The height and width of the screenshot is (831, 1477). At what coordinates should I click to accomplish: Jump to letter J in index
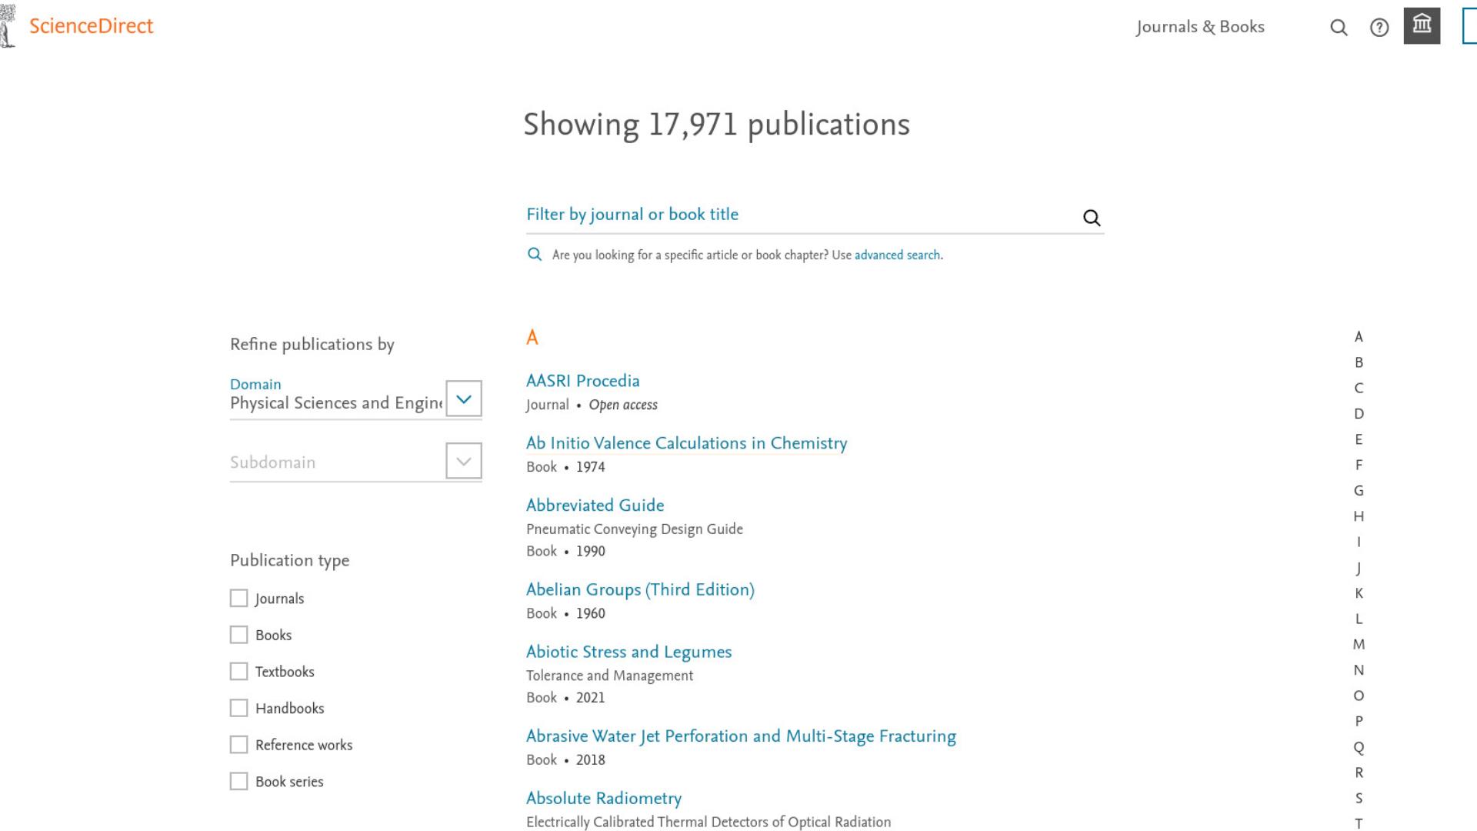pyautogui.click(x=1359, y=568)
